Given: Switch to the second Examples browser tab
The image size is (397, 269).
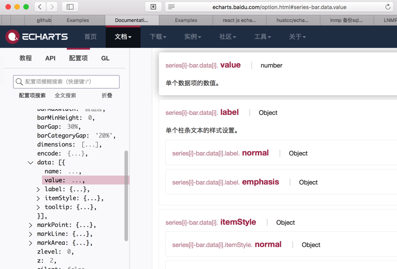Looking at the screenshot, I should pos(186,20).
